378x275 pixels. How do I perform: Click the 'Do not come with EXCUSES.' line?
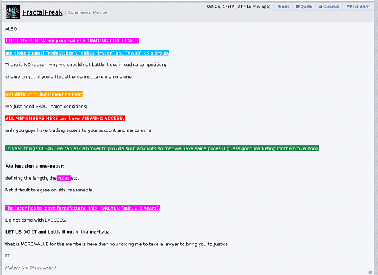(x=36, y=220)
